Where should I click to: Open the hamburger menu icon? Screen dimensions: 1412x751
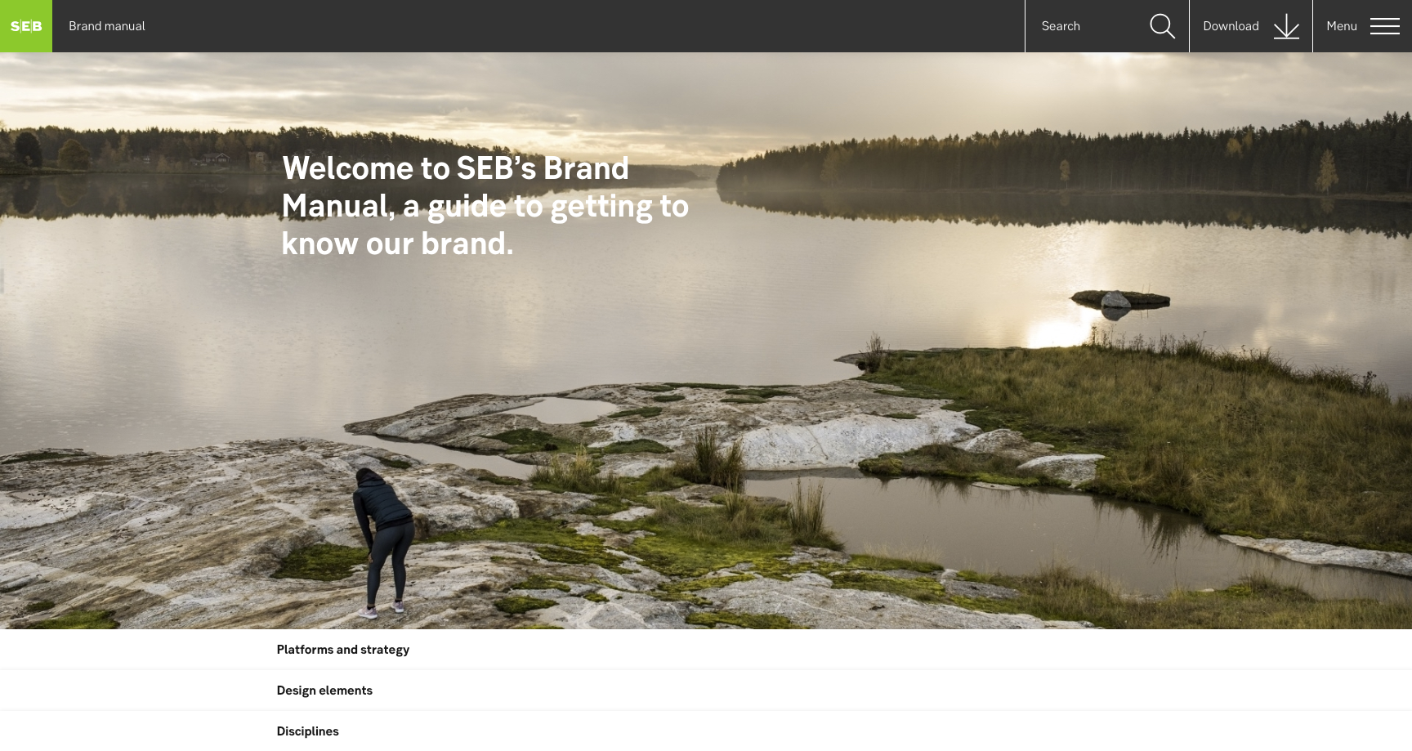(1385, 26)
